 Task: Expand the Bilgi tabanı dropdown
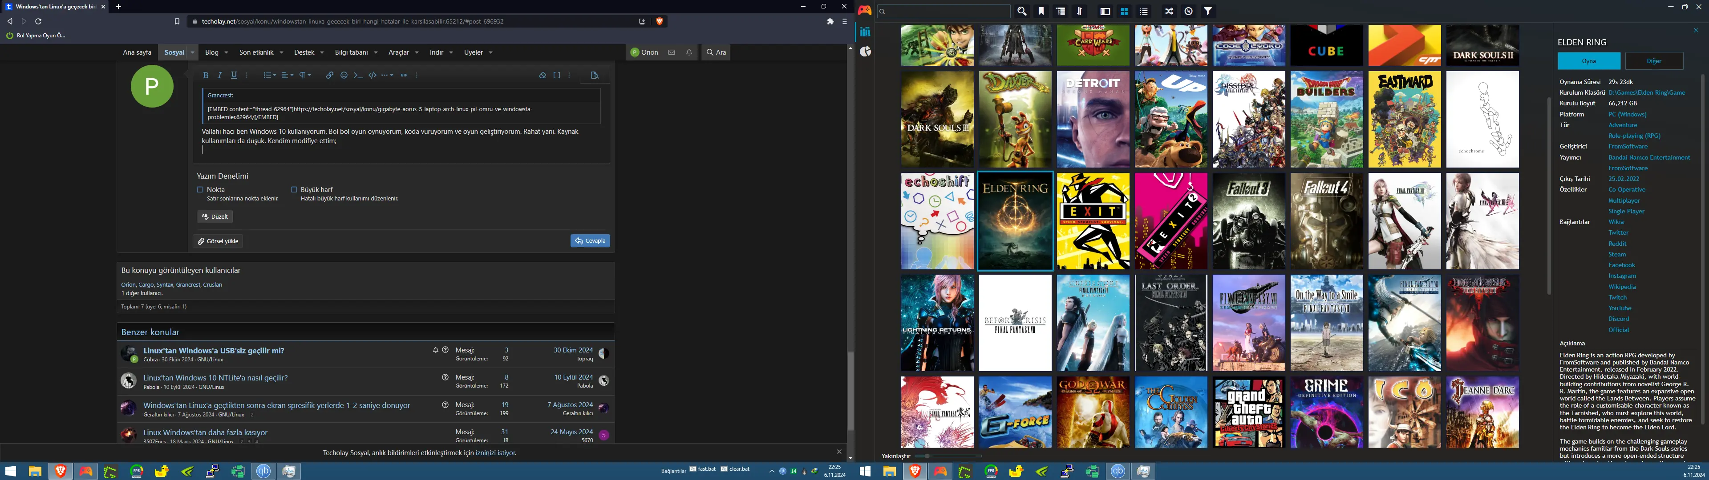tap(376, 52)
